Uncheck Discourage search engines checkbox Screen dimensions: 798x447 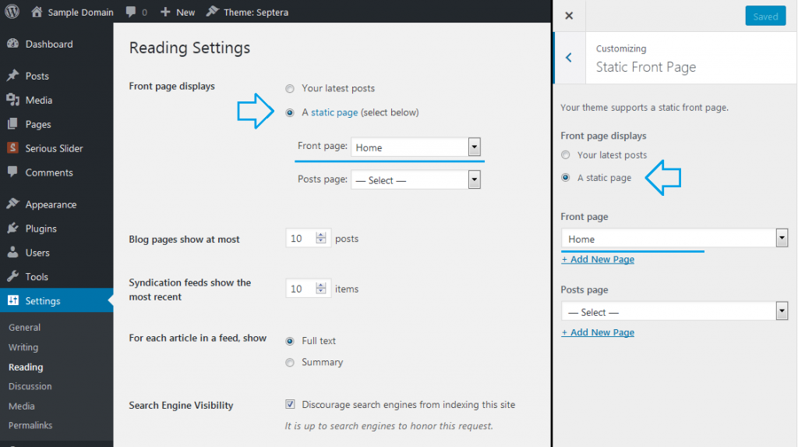coord(290,404)
